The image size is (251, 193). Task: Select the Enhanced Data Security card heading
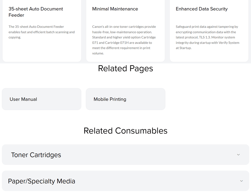[201, 9]
